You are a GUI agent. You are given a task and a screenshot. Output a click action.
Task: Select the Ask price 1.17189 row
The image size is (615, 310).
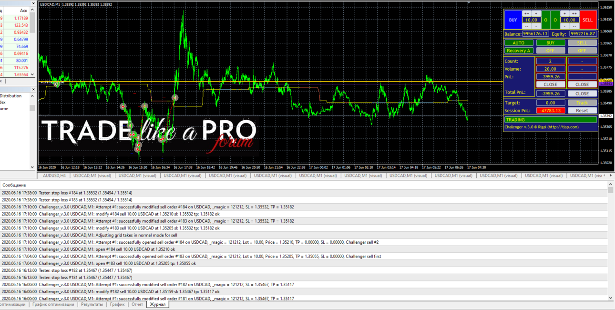(x=15, y=18)
